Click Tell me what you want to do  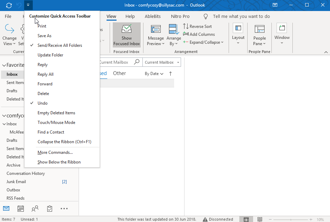241,17
